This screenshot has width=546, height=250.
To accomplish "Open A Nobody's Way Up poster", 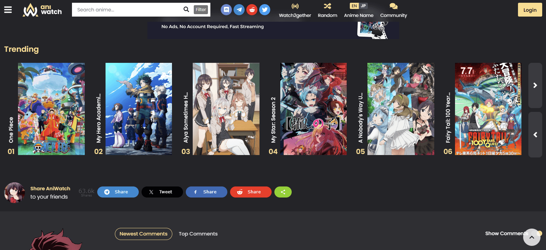I will tap(401, 109).
